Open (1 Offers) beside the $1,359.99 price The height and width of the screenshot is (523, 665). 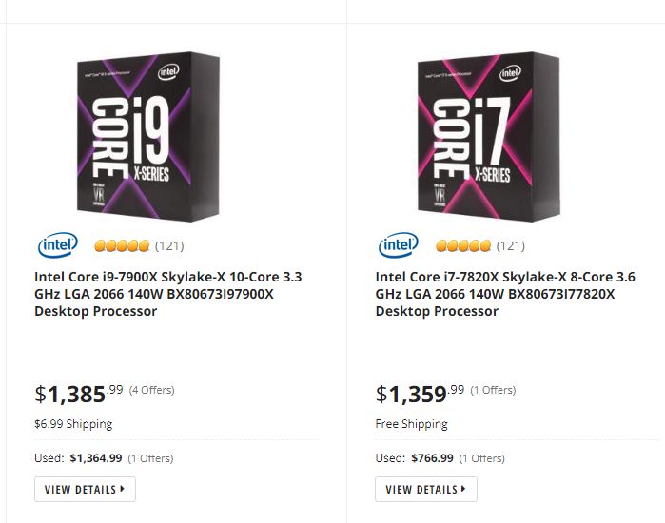(493, 390)
